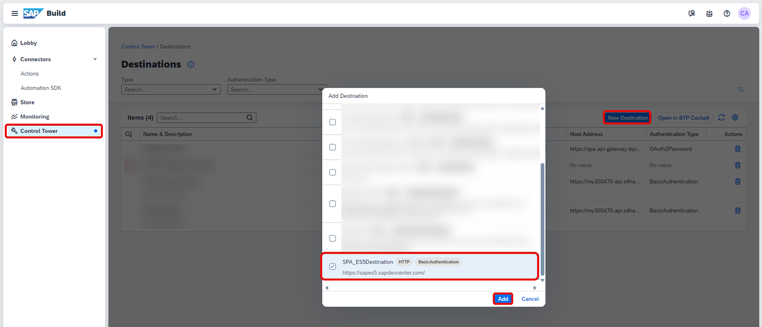Click the dialog scroll down arrow

[x=542, y=280]
